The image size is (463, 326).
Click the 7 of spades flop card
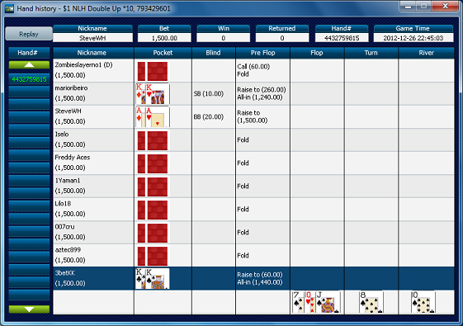[298, 302]
